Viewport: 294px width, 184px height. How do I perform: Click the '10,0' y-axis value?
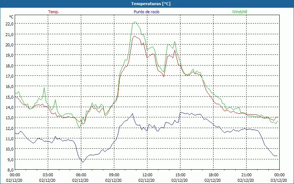click(x=10, y=149)
